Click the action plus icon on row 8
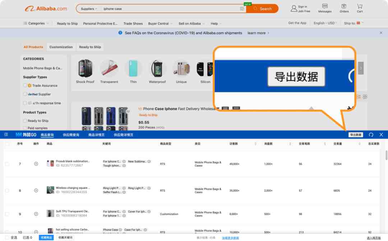The width and height of the screenshot is (388, 241). [x=36, y=191]
